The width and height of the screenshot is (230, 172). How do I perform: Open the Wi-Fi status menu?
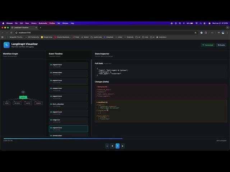pyautogui.click(x=197, y=23)
